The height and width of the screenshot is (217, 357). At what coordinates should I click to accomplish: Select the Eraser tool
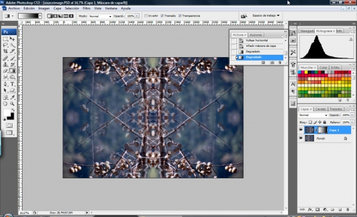(5, 71)
